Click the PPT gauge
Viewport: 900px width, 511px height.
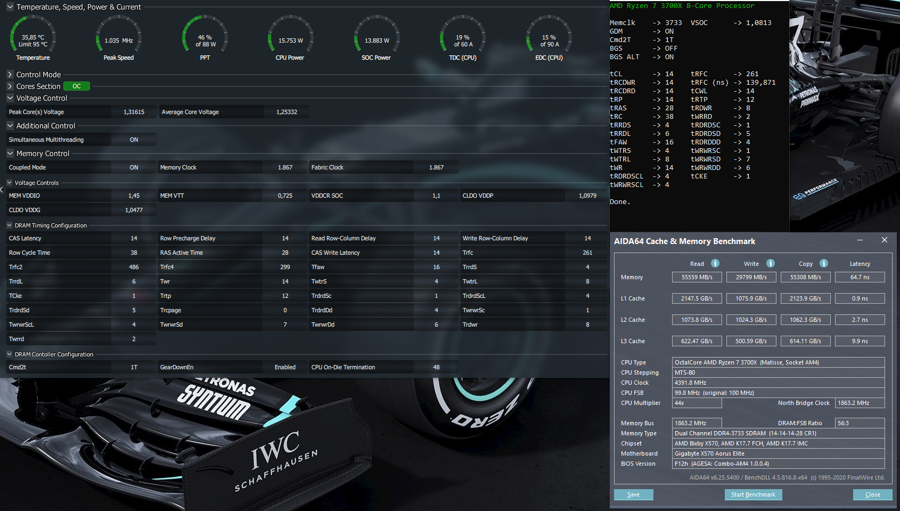[205, 38]
